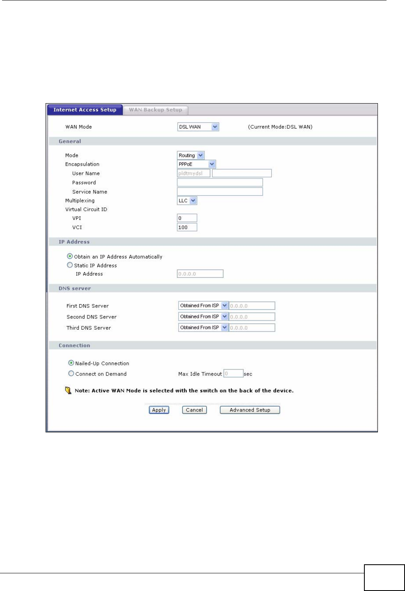The height and width of the screenshot is (591, 405).
Task: Click the note icon beside Active WAN Mode
Action: pos(69,390)
